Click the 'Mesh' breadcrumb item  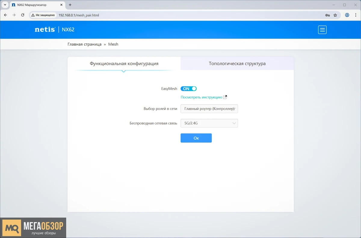point(113,44)
